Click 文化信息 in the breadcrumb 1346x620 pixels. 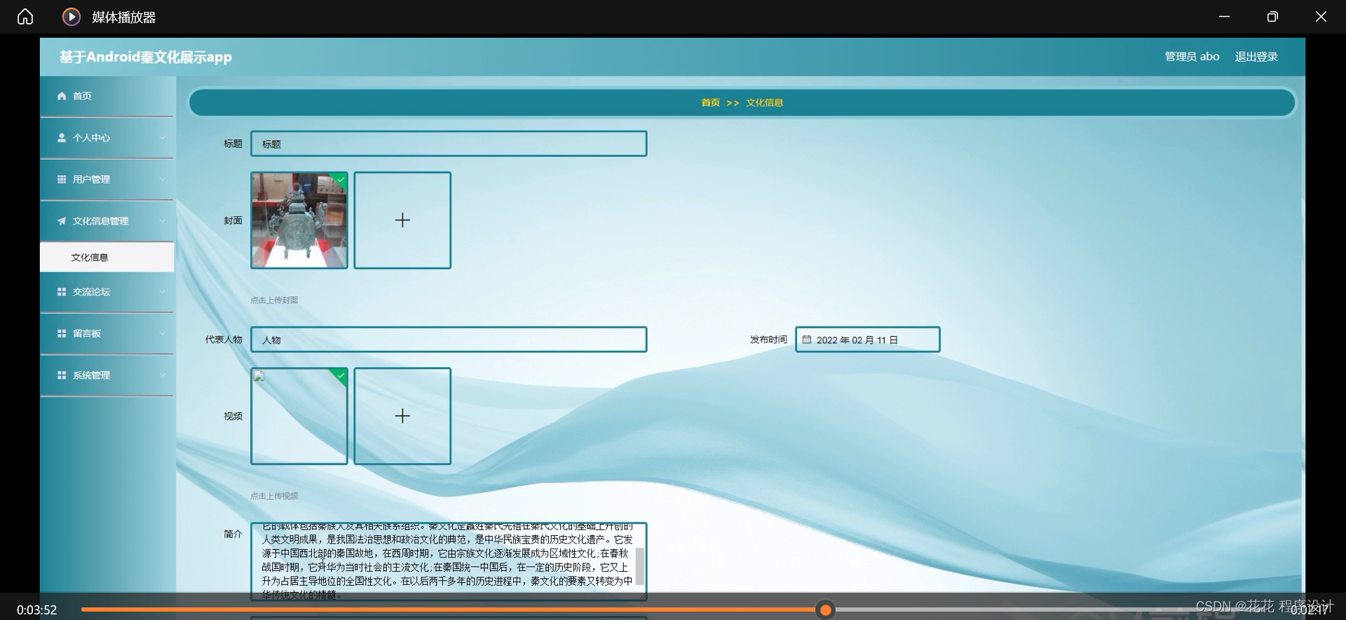pyautogui.click(x=764, y=103)
